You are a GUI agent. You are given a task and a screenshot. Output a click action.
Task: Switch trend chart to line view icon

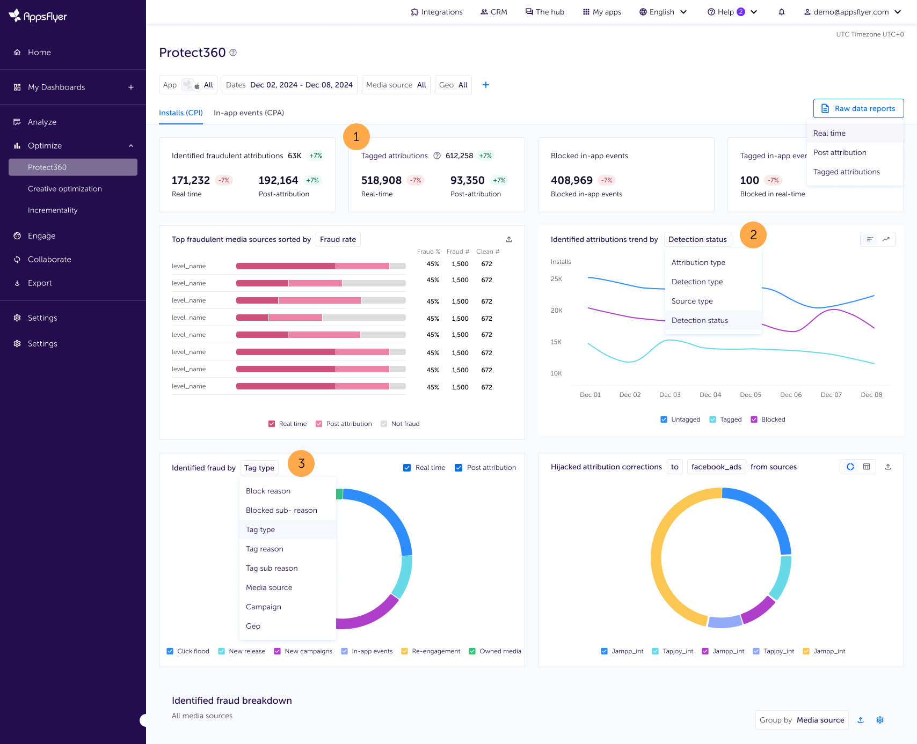pos(886,239)
